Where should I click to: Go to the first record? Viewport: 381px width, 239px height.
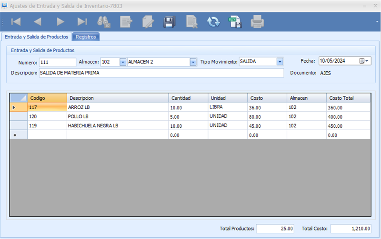pos(16,21)
